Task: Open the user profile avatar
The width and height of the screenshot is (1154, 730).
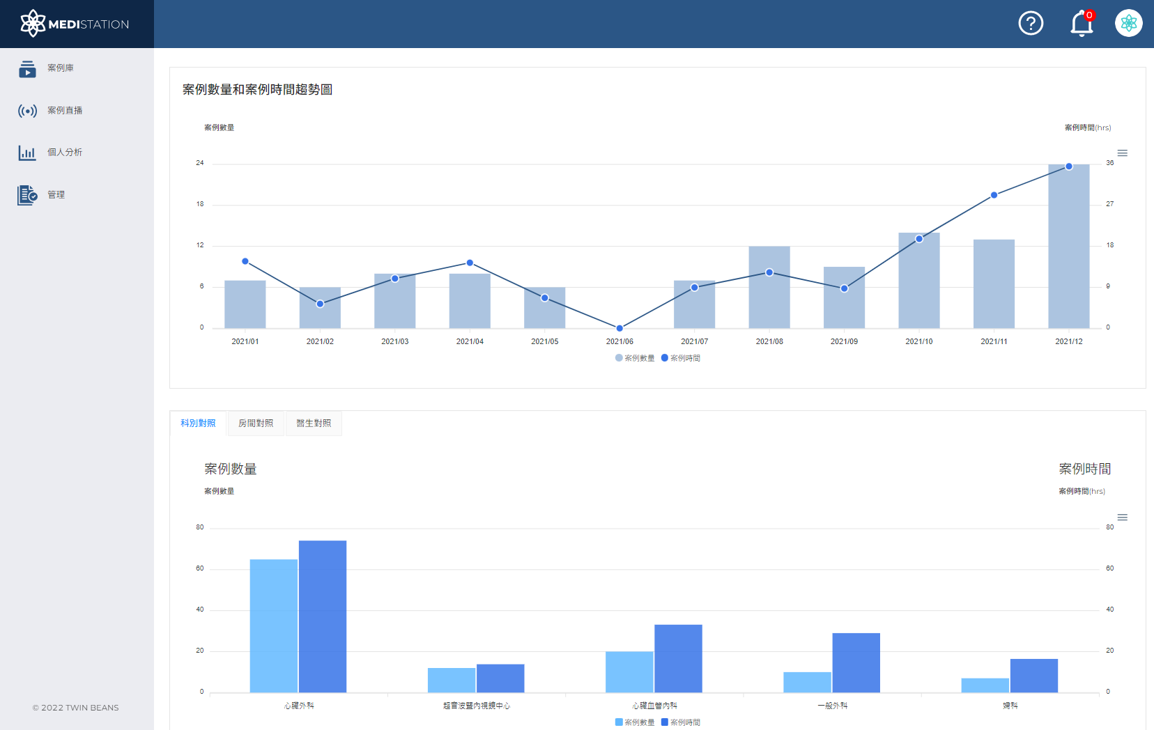Action: point(1128,23)
